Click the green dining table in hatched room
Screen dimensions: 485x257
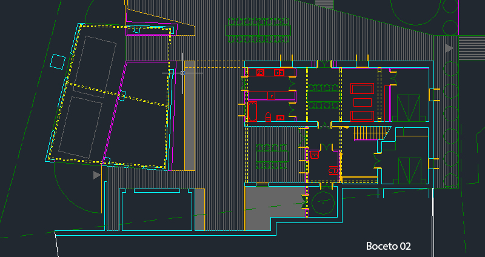point(272,156)
